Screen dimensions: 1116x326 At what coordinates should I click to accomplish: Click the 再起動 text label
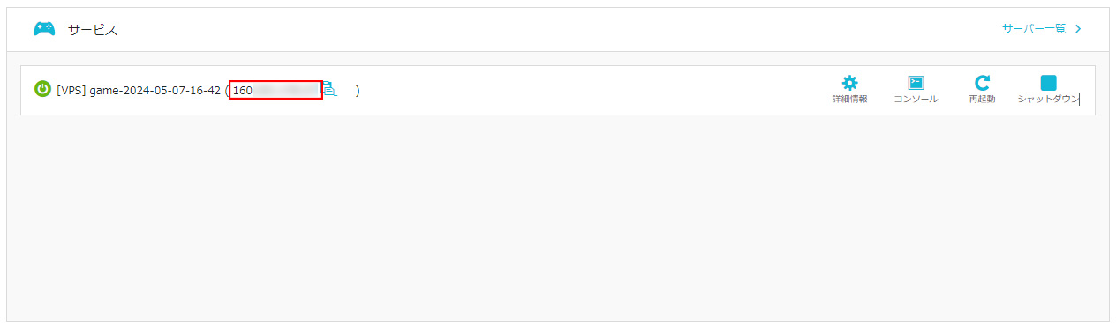pos(982,100)
